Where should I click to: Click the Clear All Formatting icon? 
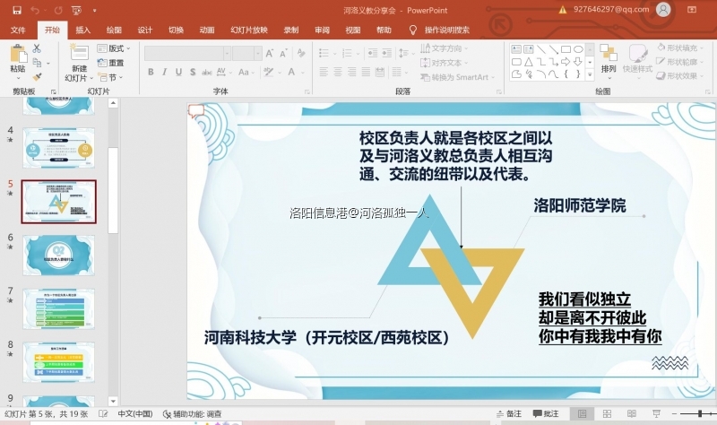click(x=301, y=53)
